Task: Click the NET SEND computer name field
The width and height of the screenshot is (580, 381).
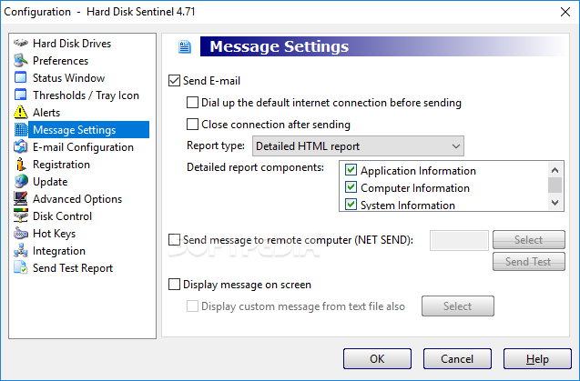Action: [x=459, y=240]
